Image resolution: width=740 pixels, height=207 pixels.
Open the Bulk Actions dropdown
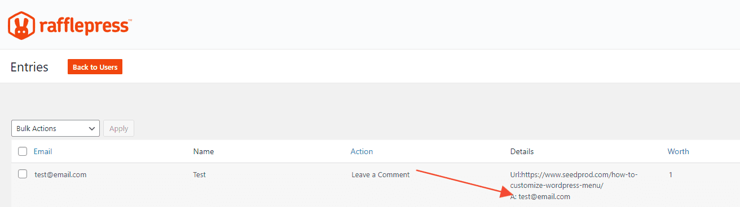point(55,128)
